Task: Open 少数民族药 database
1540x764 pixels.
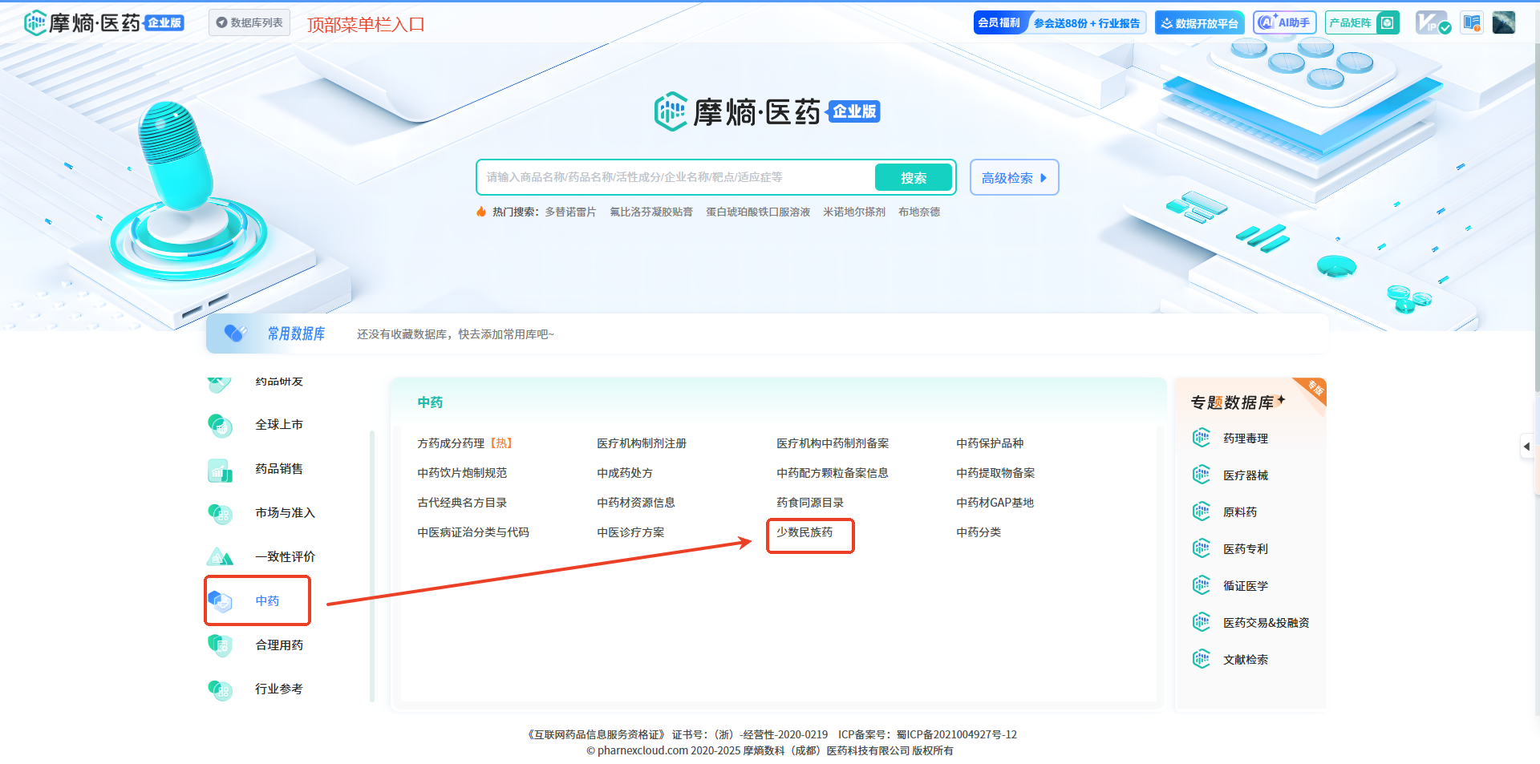Action: [x=804, y=532]
